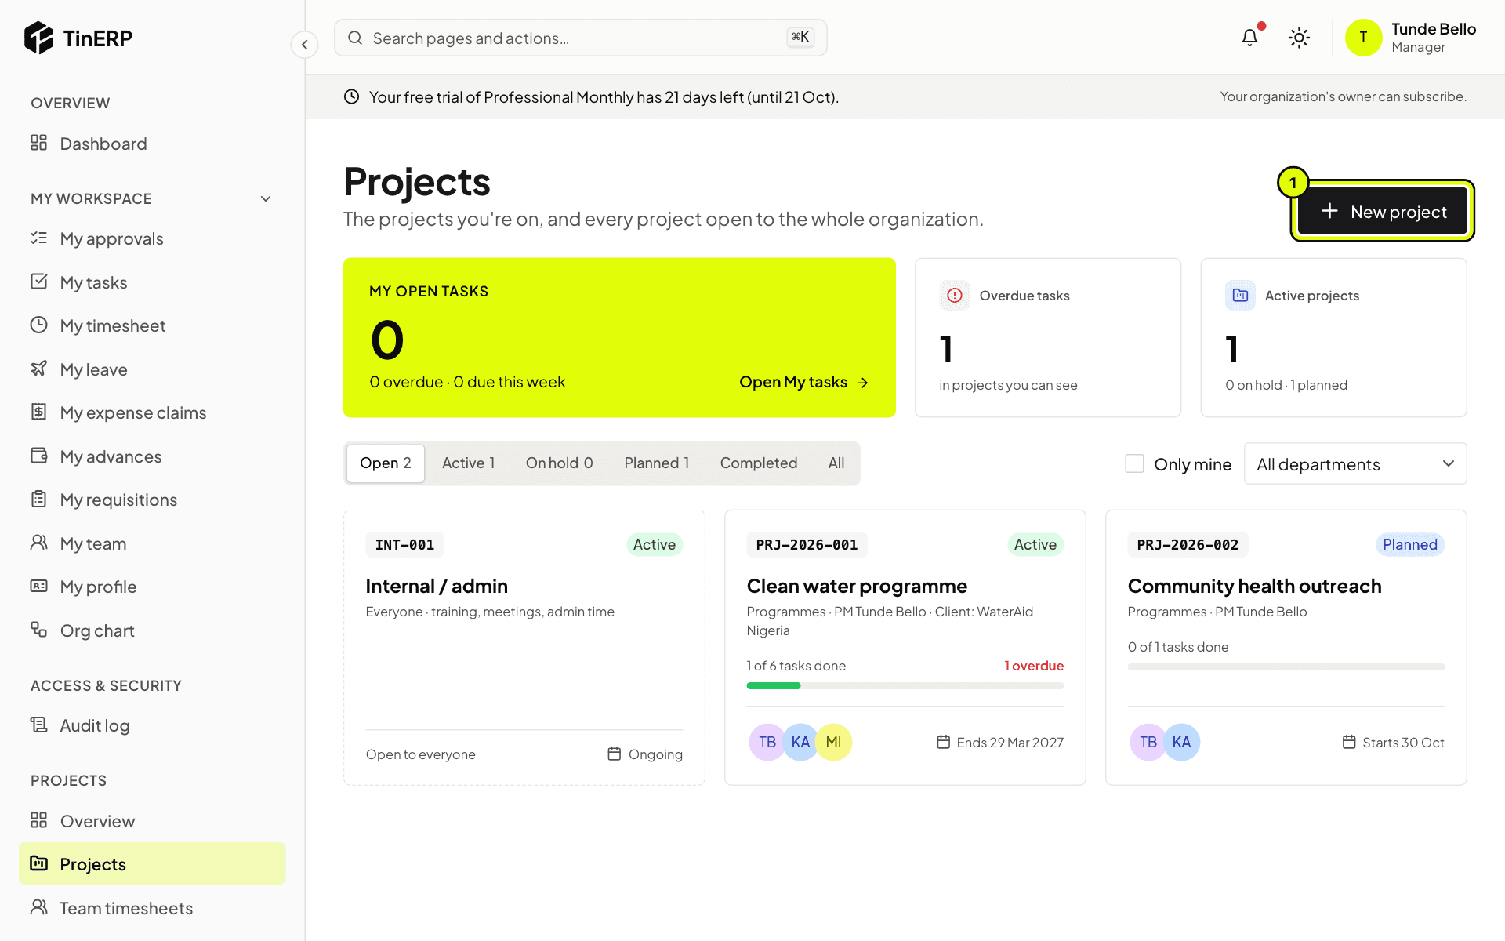Click the Projects folder icon in sidebar
1505x941 pixels.
click(38, 863)
